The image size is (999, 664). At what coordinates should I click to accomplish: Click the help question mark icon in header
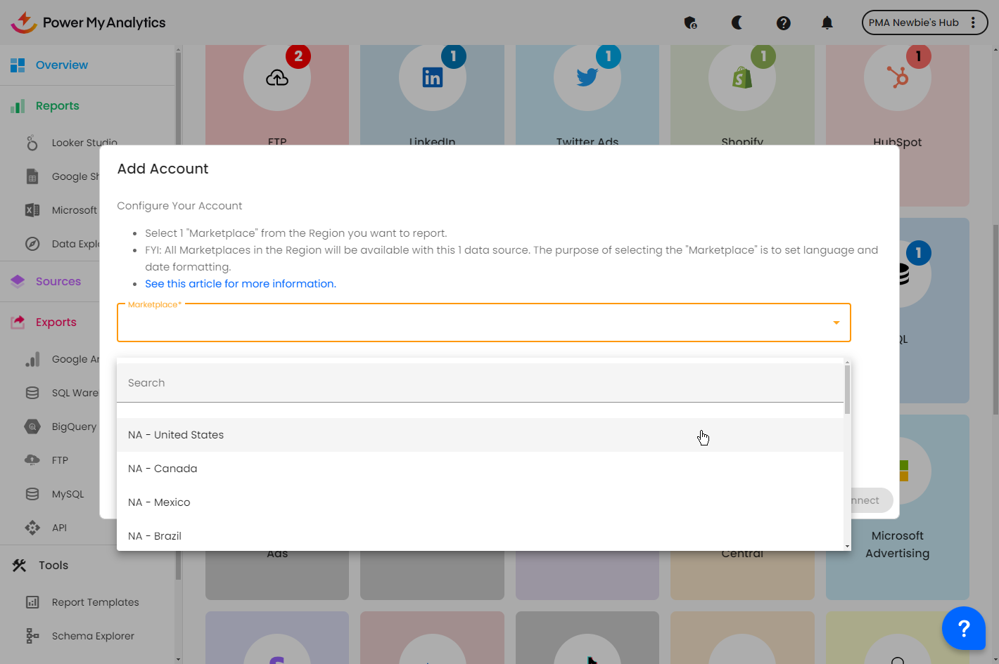(783, 22)
